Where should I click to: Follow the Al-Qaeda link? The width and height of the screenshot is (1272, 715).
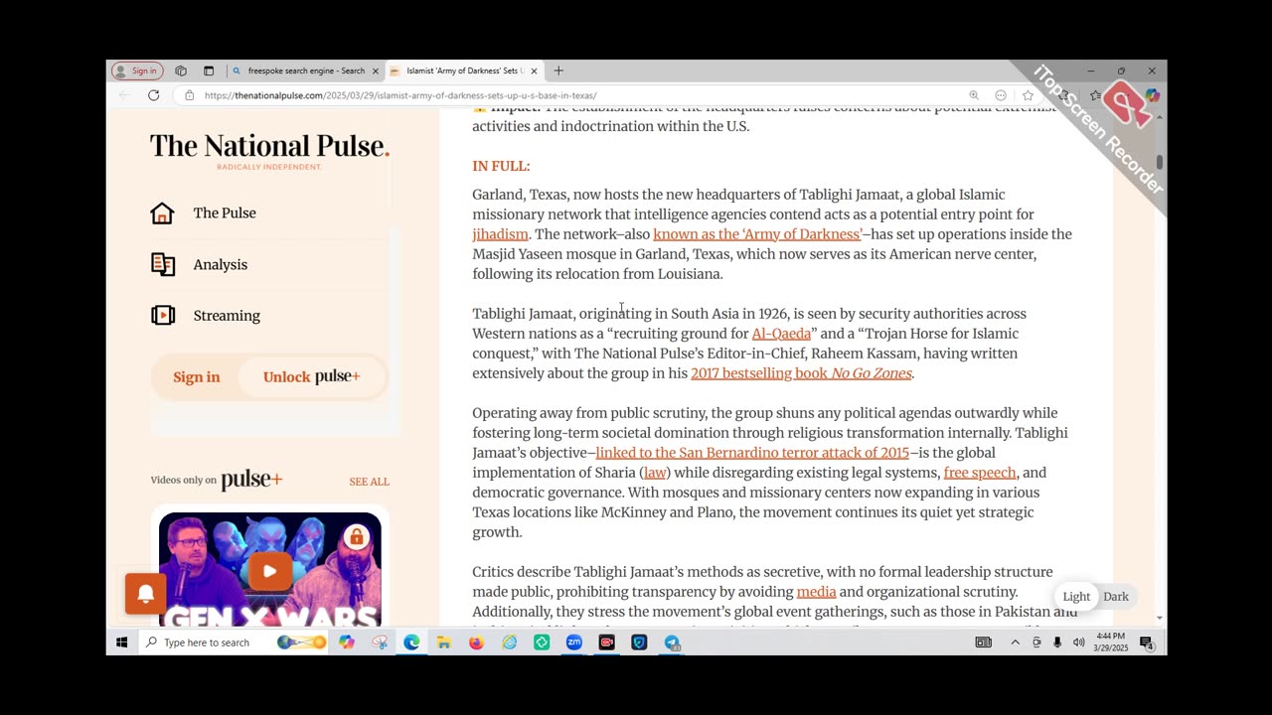(x=781, y=334)
